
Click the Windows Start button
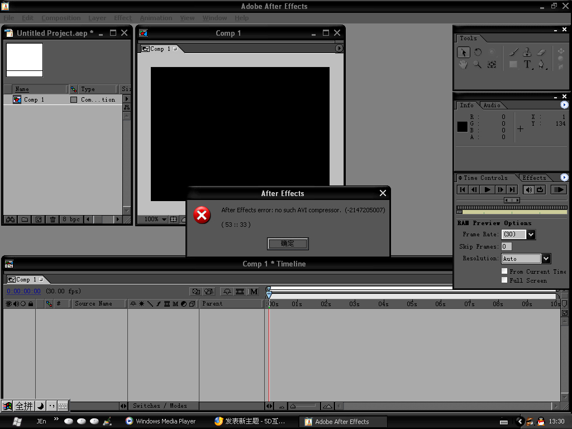[x=17, y=422]
